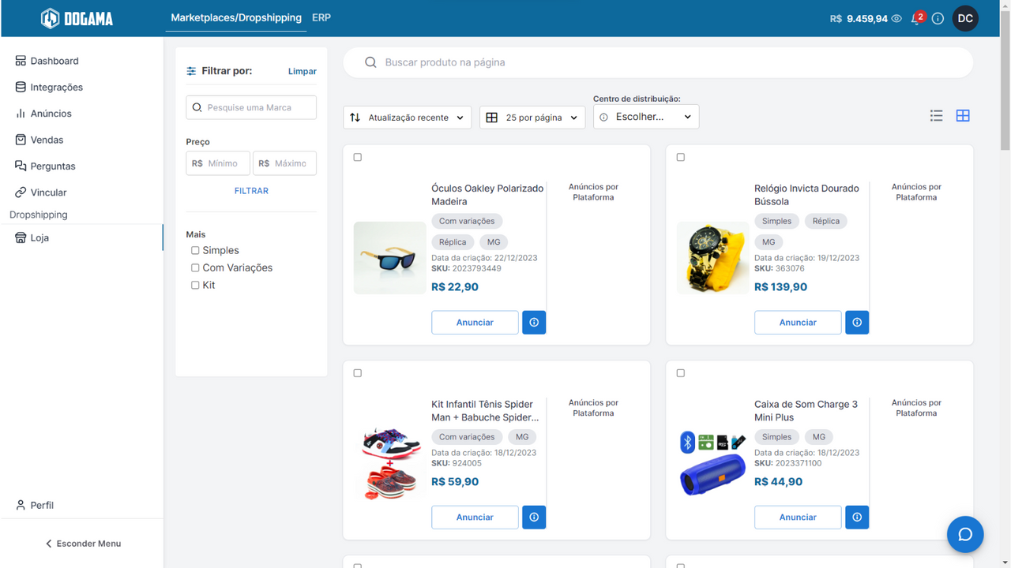Focus the Pesquise uma Marca field
Viewport: 1011px width, 568px height.
(x=251, y=107)
